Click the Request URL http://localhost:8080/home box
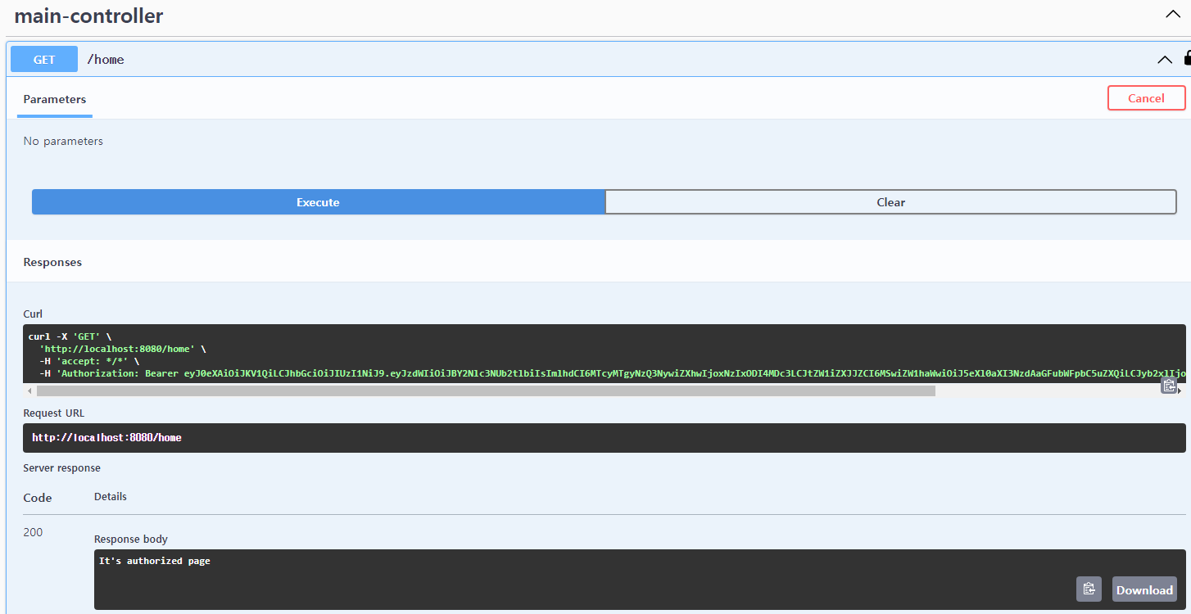The image size is (1191, 614). [605, 438]
